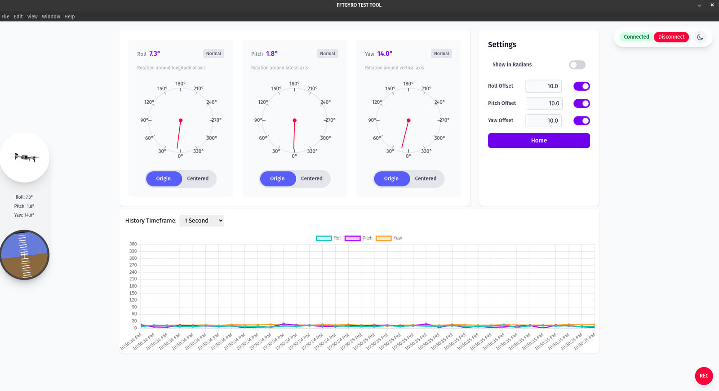Switch off the Yaw Offset toggle
Viewport: 719px width, 391px height.
[x=581, y=120]
